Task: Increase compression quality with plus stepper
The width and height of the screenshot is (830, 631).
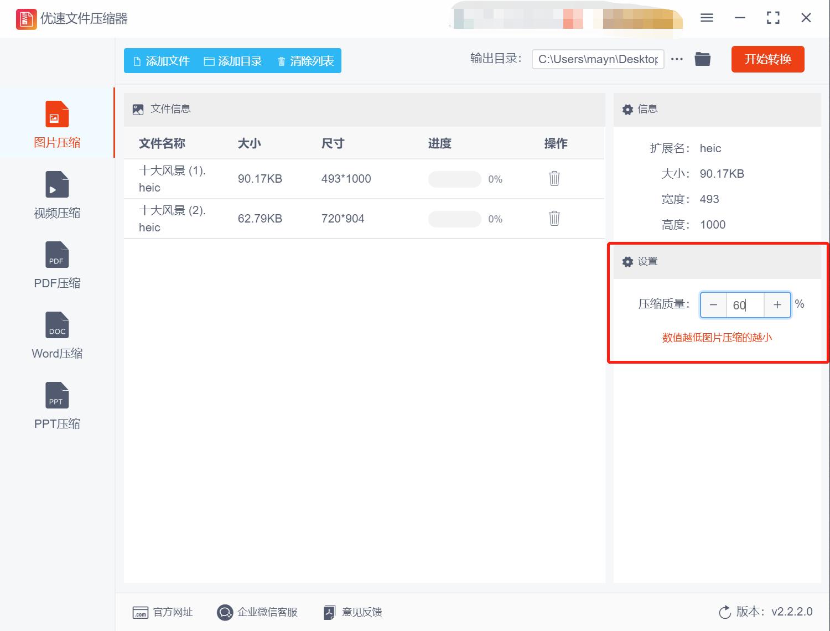Action: coord(777,304)
